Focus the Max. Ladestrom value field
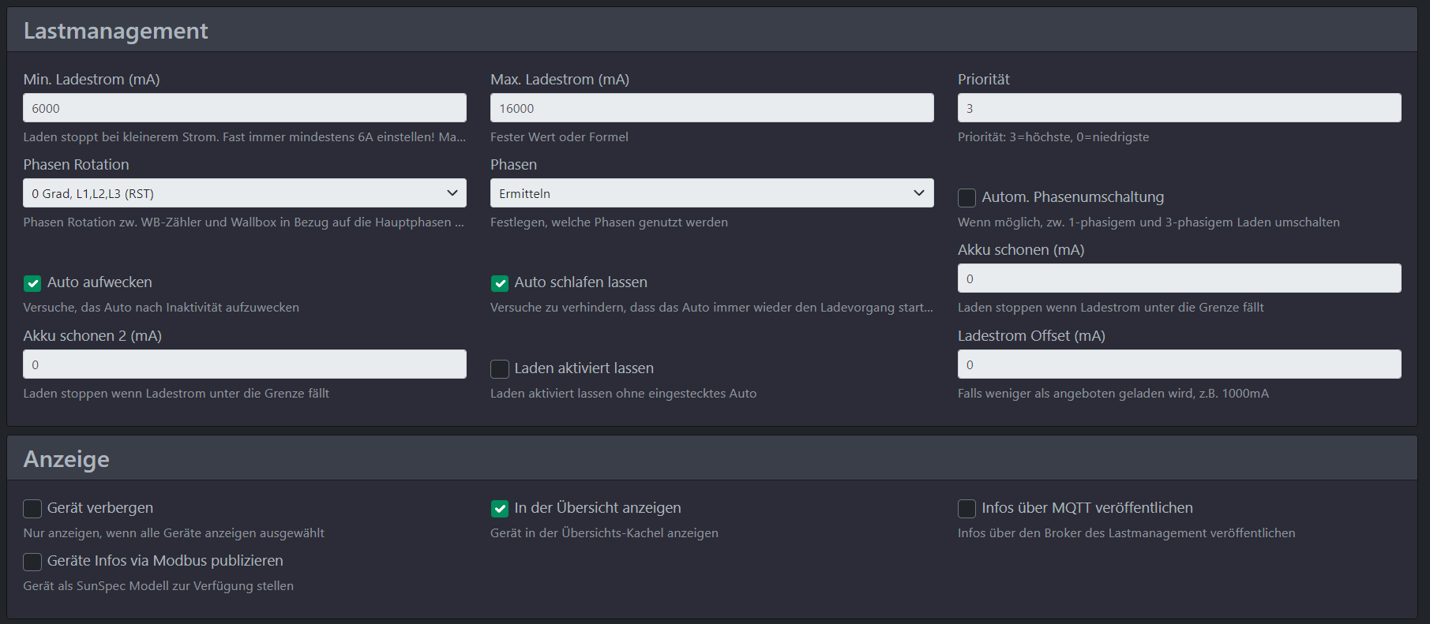 [x=711, y=108]
